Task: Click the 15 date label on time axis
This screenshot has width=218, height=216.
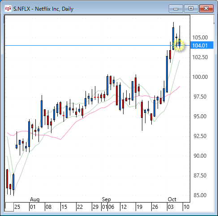Action: 64,207
